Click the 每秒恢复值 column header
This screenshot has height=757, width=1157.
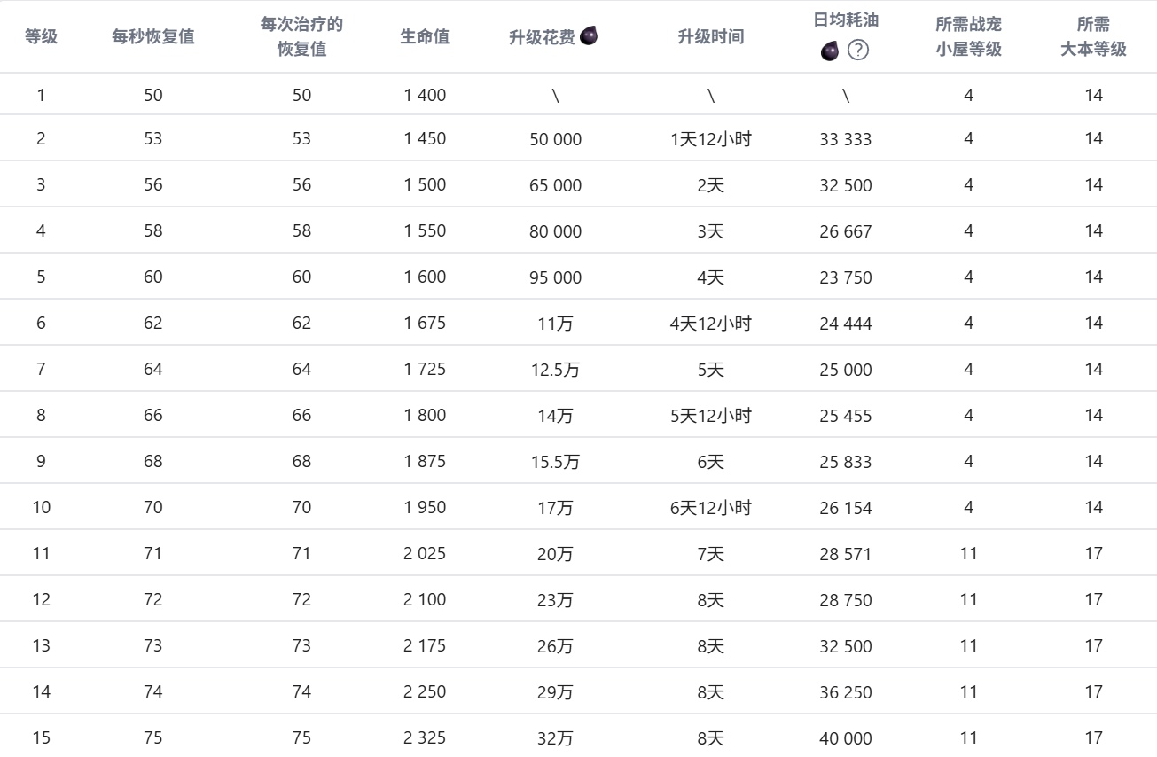[x=153, y=38]
